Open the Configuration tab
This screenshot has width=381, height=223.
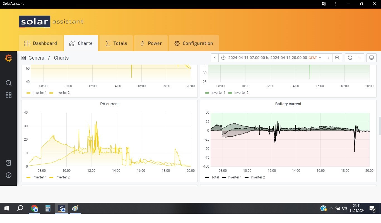(x=194, y=43)
